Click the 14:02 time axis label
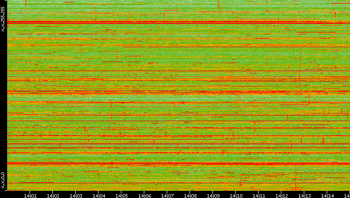This screenshot has height=198, width=350. 53,196
